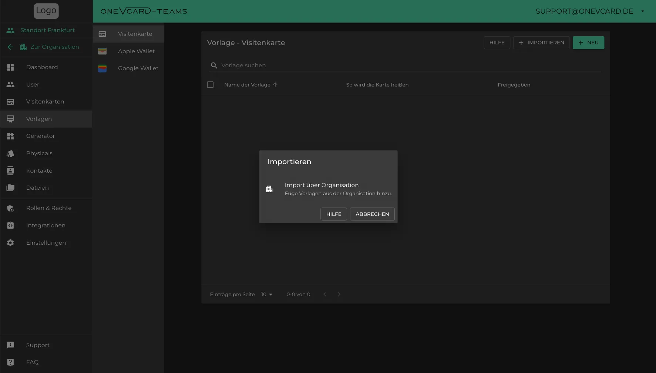656x373 pixels.
Task: Click the Physicals cards icon
Action: pyautogui.click(x=10, y=153)
